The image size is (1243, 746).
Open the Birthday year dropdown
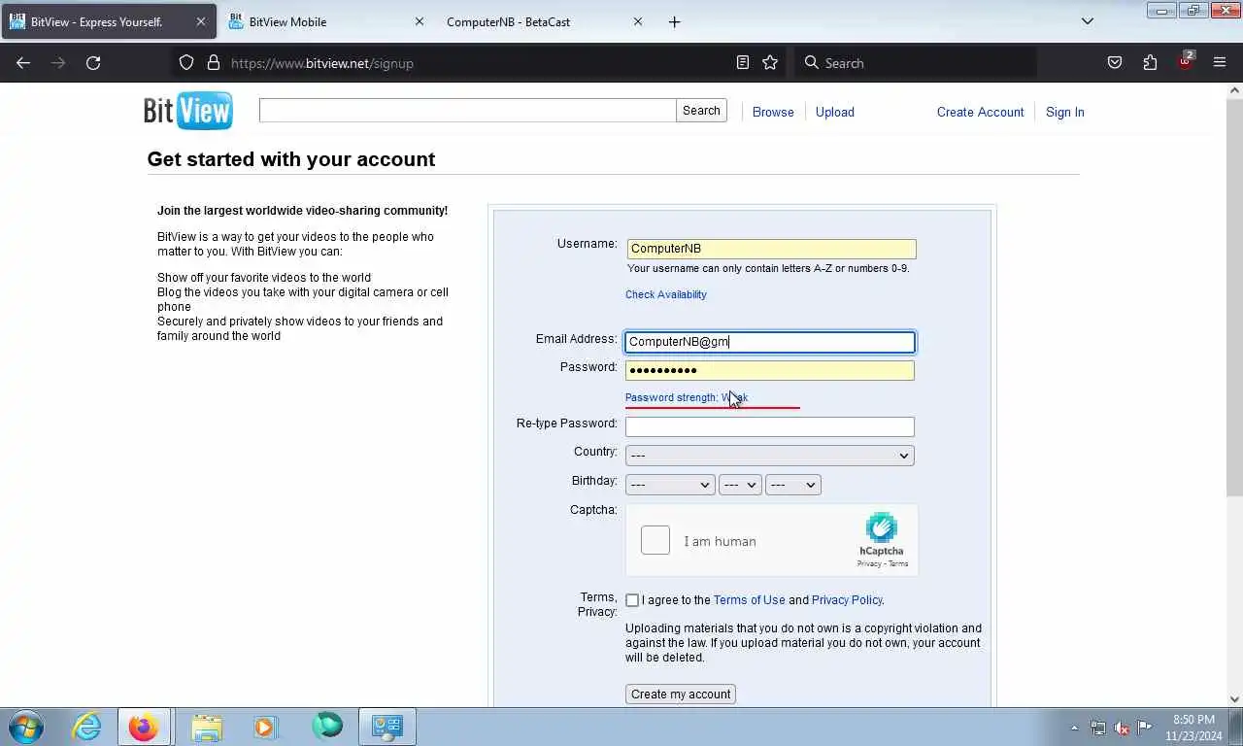tap(793, 485)
